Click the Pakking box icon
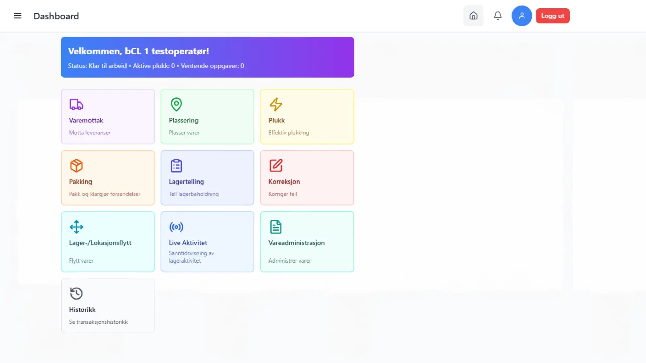The width and height of the screenshot is (646, 363). click(76, 166)
